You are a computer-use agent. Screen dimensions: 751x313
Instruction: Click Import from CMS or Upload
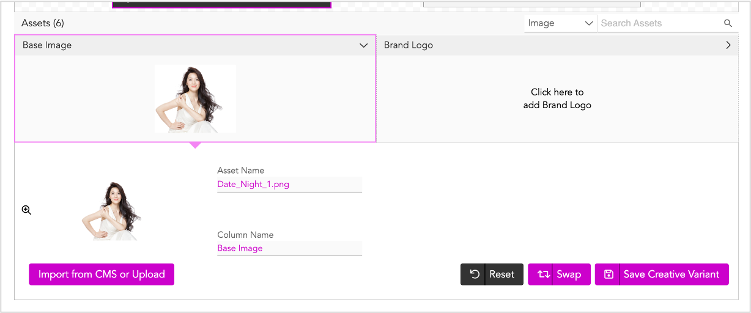click(x=102, y=274)
